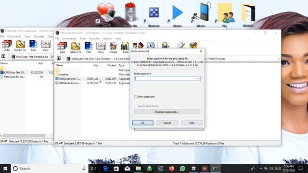Click microphone icon in taskbar search

click(84, 169)
